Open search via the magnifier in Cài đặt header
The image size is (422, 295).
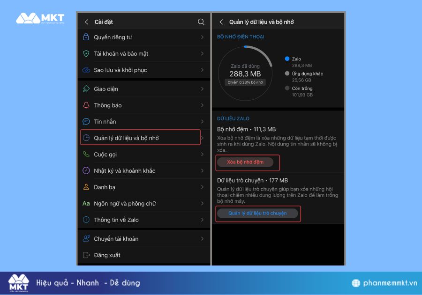pos(201,22)
